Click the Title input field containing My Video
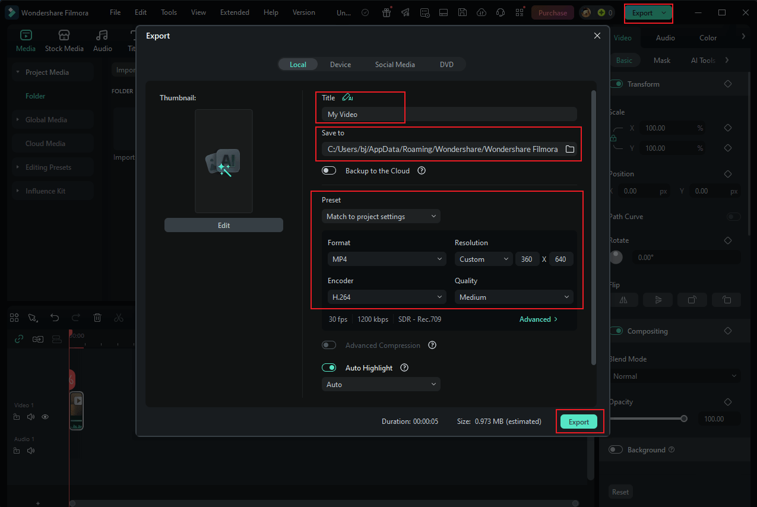 449,114
